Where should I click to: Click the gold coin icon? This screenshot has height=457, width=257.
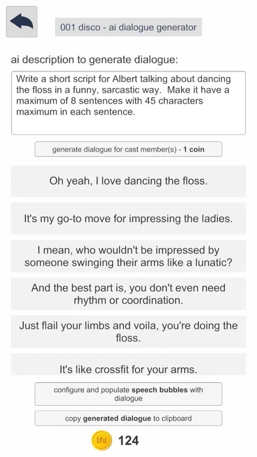(101, 441)
